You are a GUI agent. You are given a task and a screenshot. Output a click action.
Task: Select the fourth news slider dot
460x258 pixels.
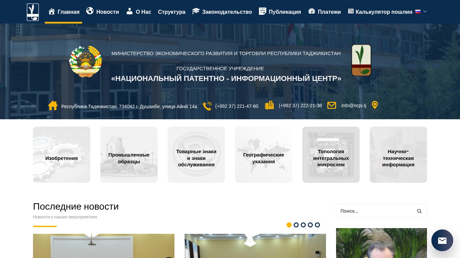pos(310,225)
